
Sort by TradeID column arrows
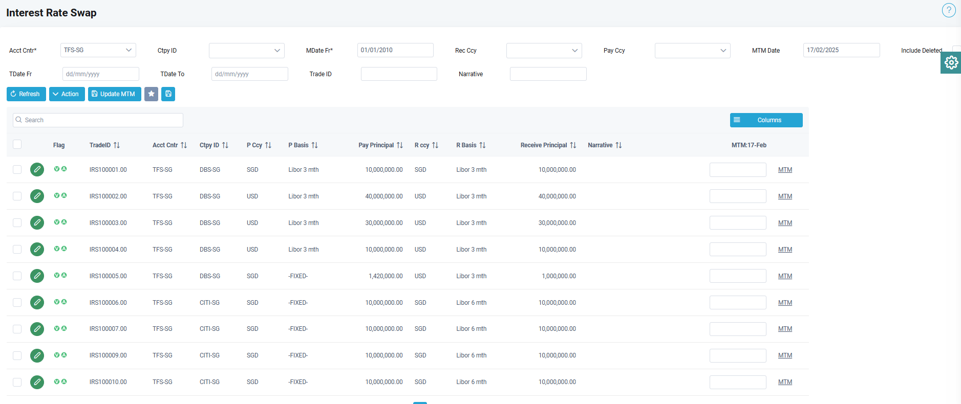click(x=117, y=145)
